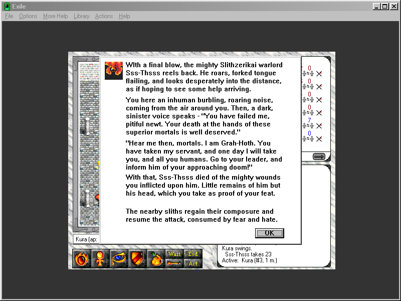Click trade places icon in the last party row
The height and width of the screenshot is (301, 401).
pos(308,139)
